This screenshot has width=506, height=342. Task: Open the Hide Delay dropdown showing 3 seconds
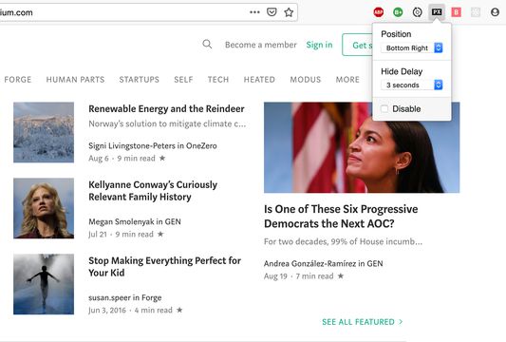pyautogui.click(x=412, y=85)
